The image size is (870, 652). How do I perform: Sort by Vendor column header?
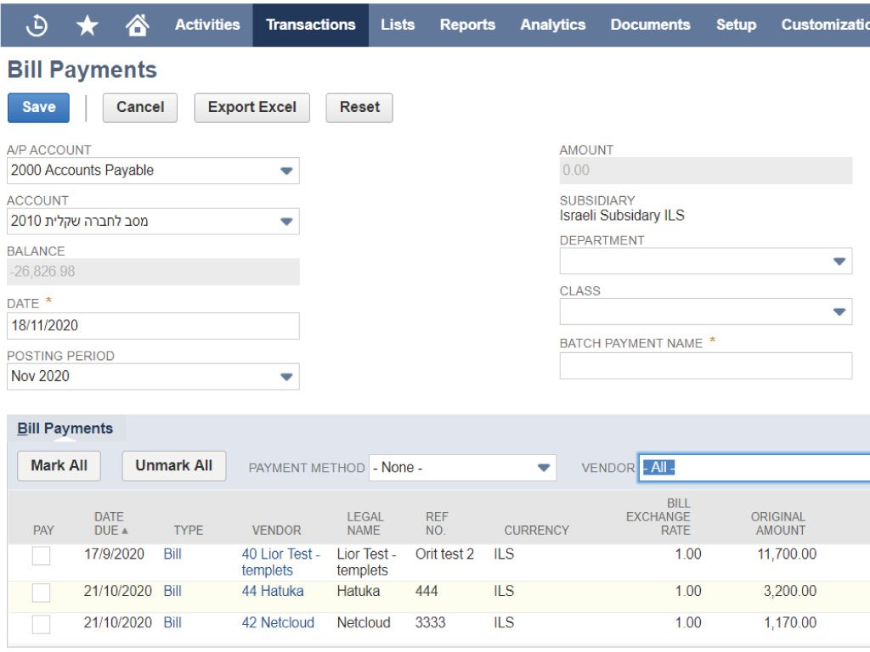(x=276, y=531)
